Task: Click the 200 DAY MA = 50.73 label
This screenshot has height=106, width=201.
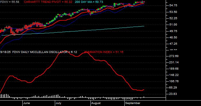Action: click(x=89, y=2)
